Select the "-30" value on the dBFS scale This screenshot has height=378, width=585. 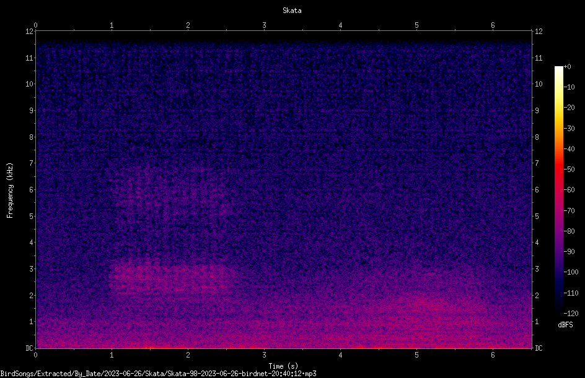569,129
